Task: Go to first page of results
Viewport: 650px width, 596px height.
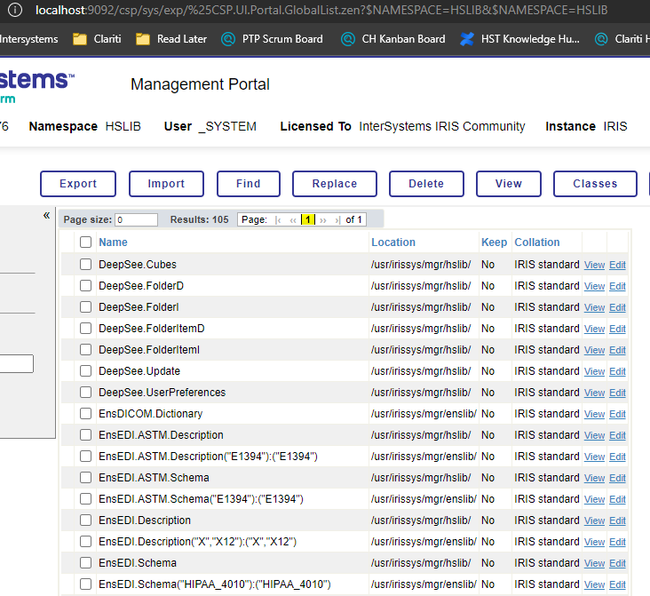Action: pos(278,219)
